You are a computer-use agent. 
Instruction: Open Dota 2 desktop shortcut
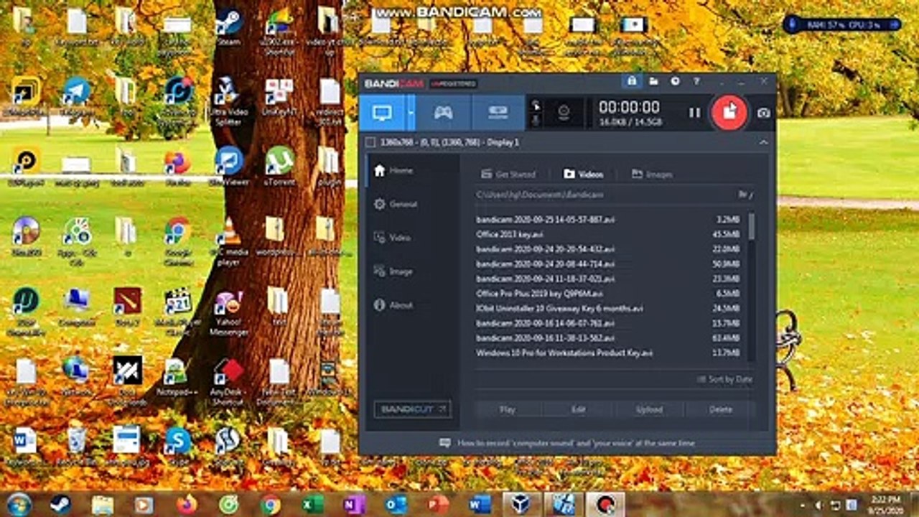[x=127, y=307]
